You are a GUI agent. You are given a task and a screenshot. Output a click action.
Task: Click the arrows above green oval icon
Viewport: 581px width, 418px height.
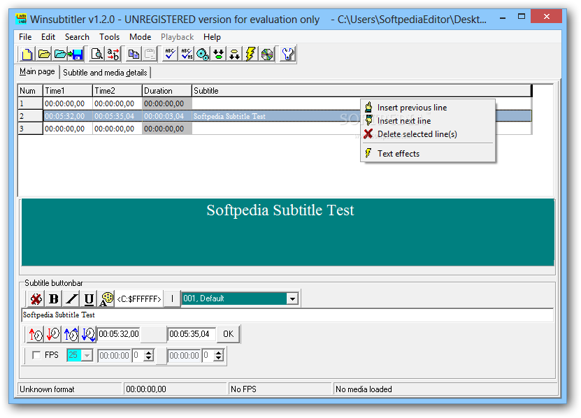tap(219, 54)
